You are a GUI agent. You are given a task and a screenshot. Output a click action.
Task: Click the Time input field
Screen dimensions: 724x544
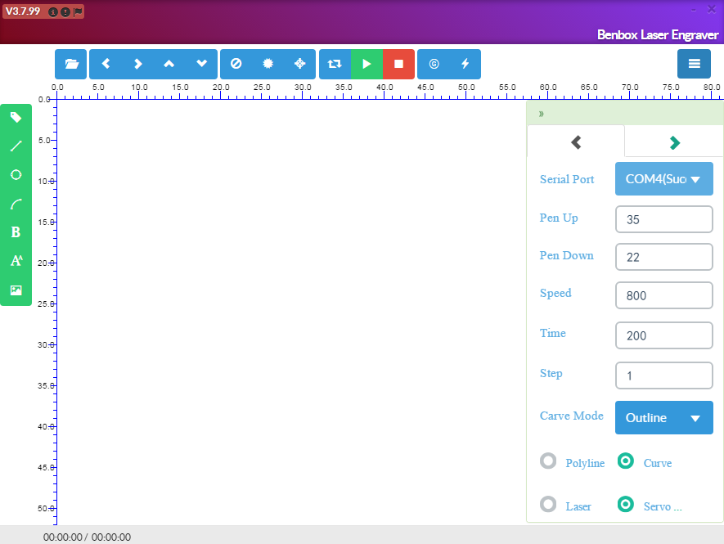664,335
